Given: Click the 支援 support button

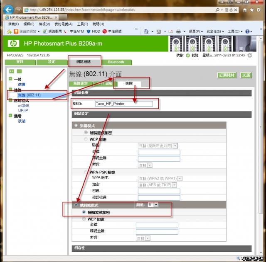Looking at the screenshot, I should pos(246,75).
